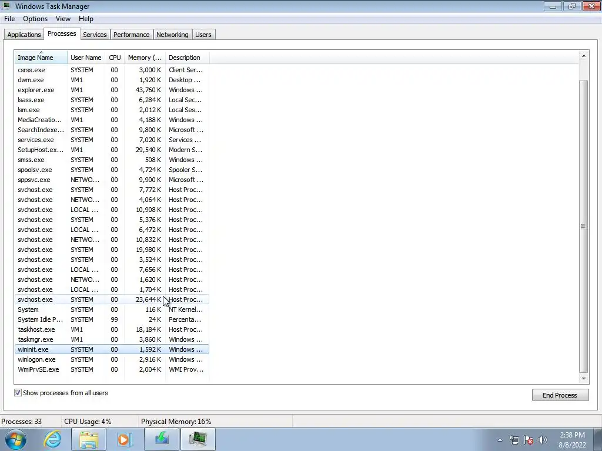Viewport: 602px width, 451px height.
Task: Sort by Image Name column header
Action: (x=41, y=58)
